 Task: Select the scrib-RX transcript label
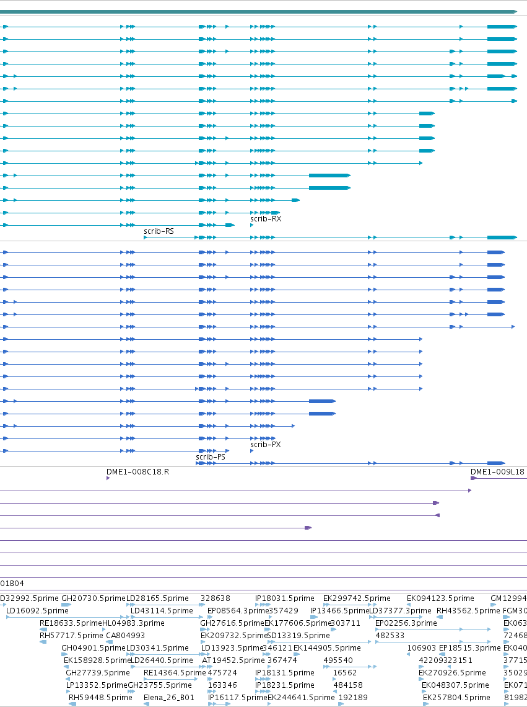266,219
